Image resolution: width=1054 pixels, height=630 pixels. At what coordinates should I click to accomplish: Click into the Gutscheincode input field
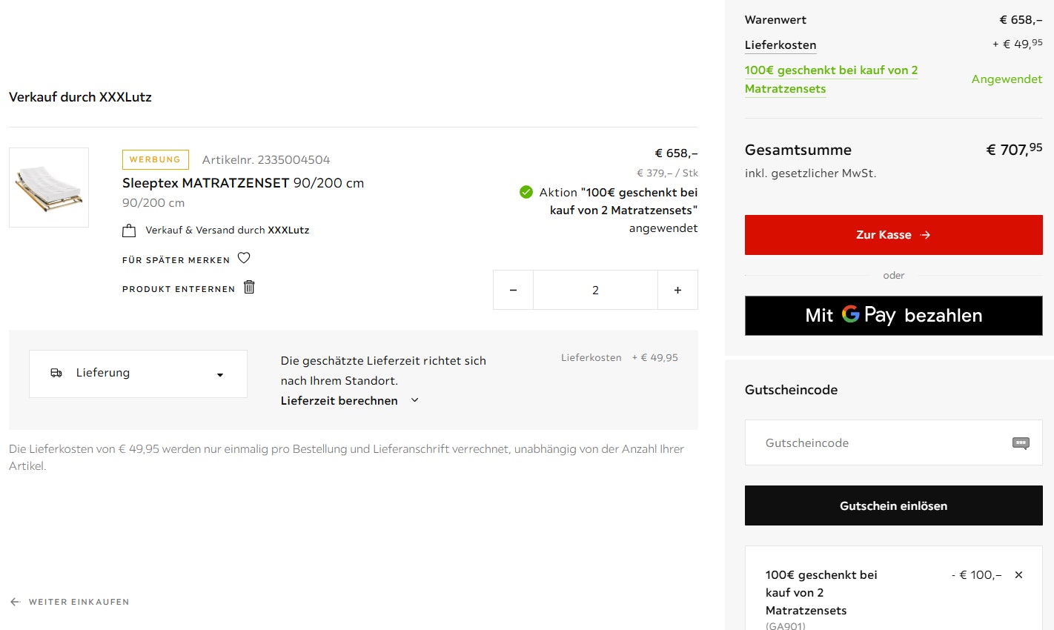[875, 442]
